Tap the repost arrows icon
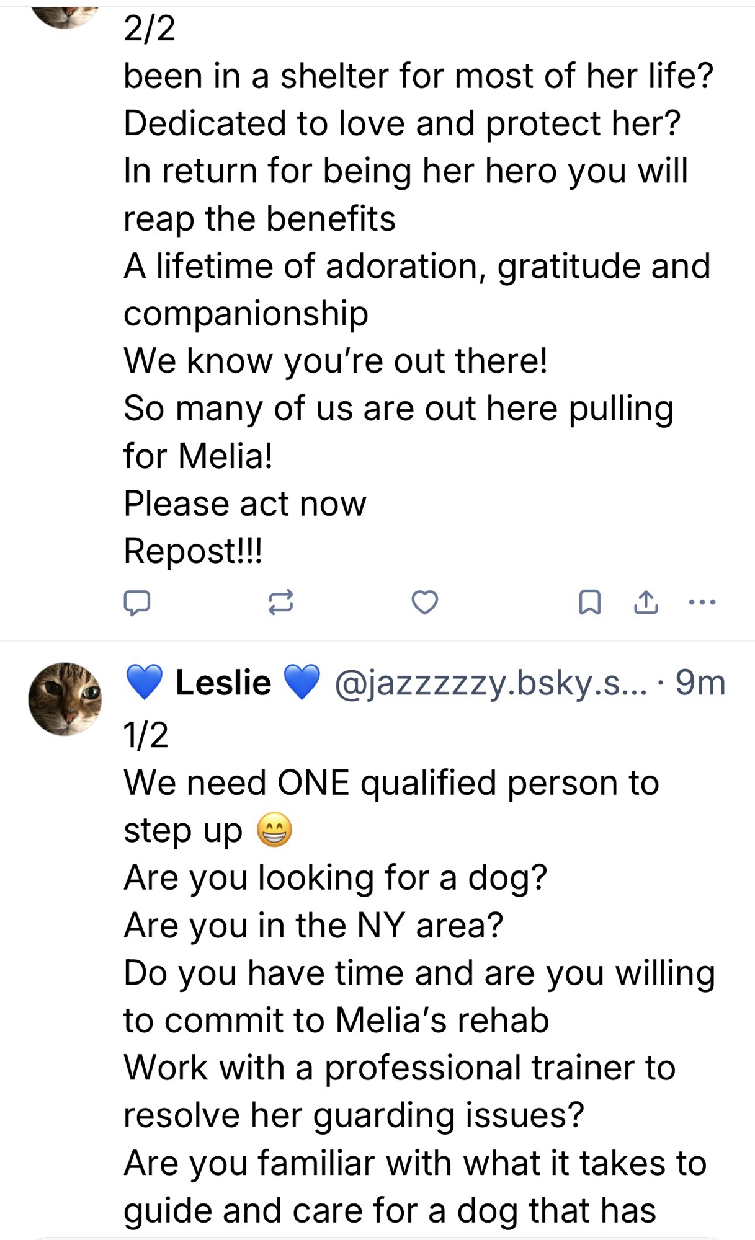 click(x=280, y=602)
